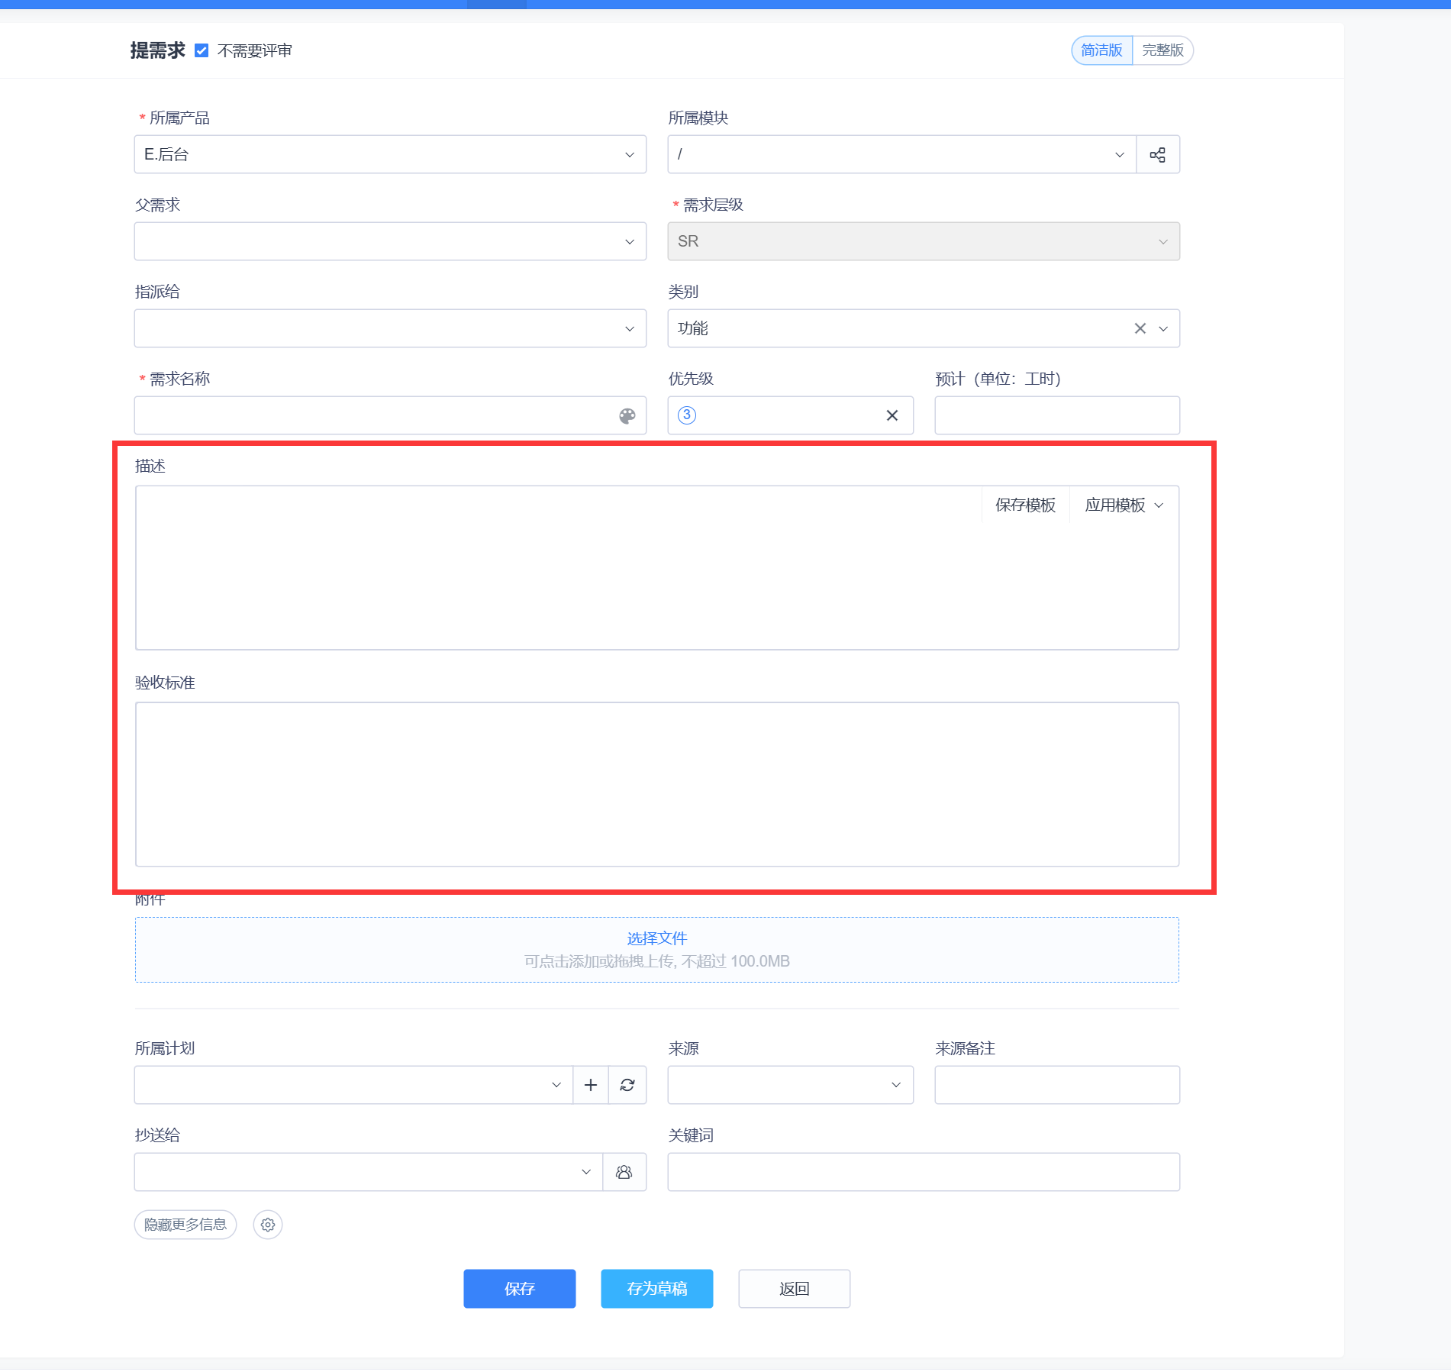Open the 所属计划 dropdown

pyautogui.click(x=353, y=1085)
